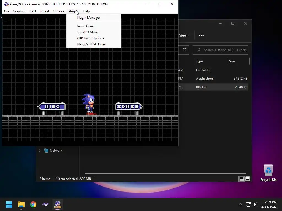
Task: Click the 27,312 KB size value
Action: (x=240, y=79)
